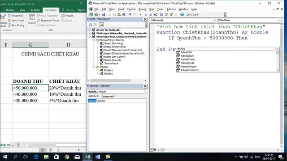Add new sheet with plus button
The width and height of the screenshot is (287, 161).
coord(18,145)
